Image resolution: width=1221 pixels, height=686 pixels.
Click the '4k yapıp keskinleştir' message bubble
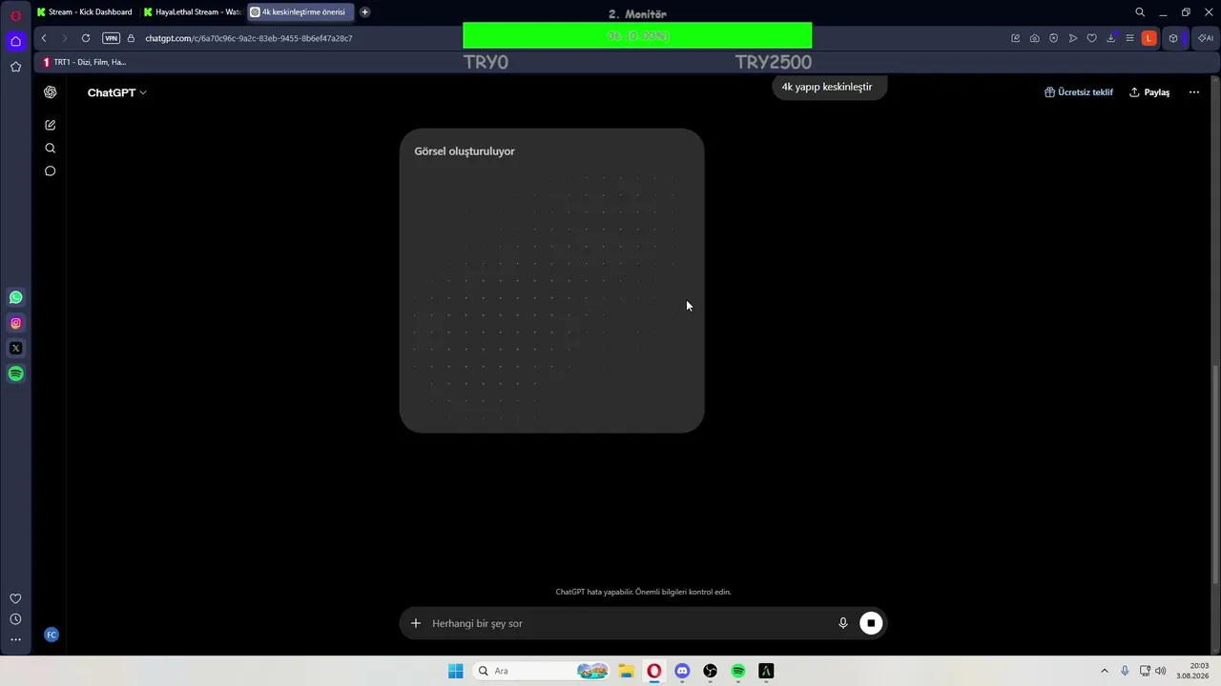[828, 87]
